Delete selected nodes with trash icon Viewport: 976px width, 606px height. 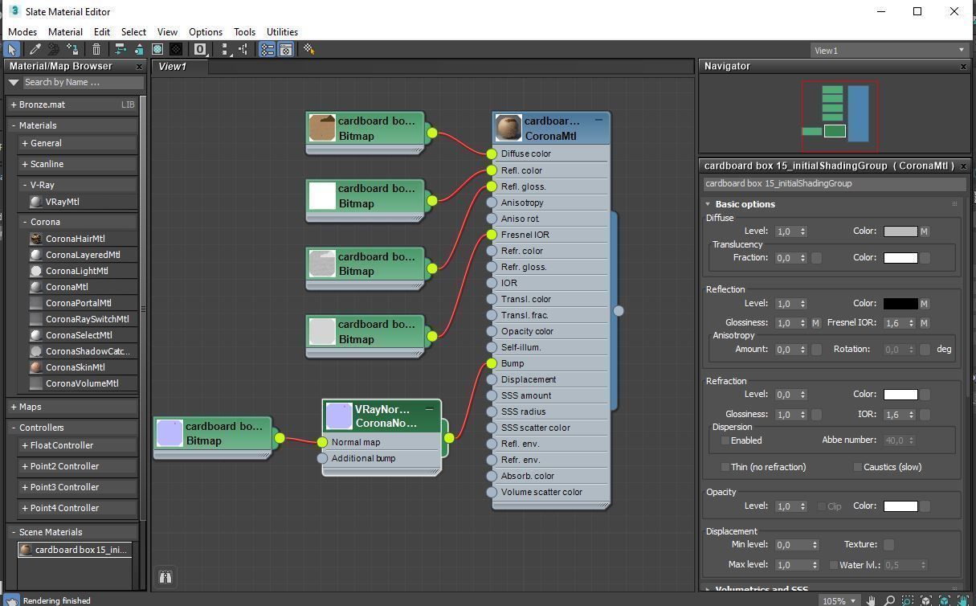(x=96, y=49)
